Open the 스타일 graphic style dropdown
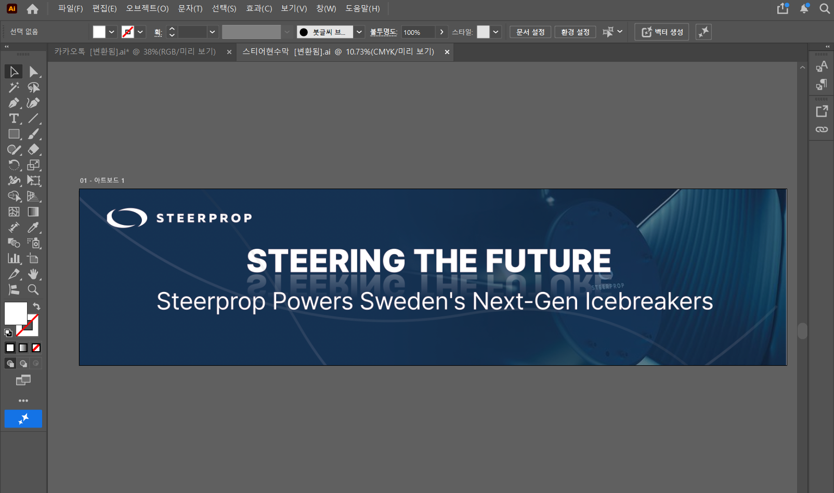Viewport: 834px width, 493px height. point(496,32)
